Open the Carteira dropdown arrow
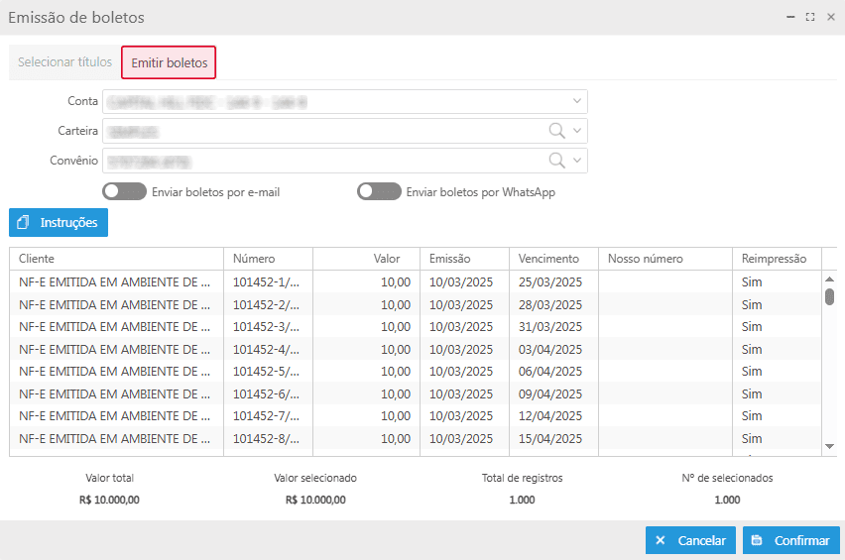845x560 pixels. click(x=577, y=131)
